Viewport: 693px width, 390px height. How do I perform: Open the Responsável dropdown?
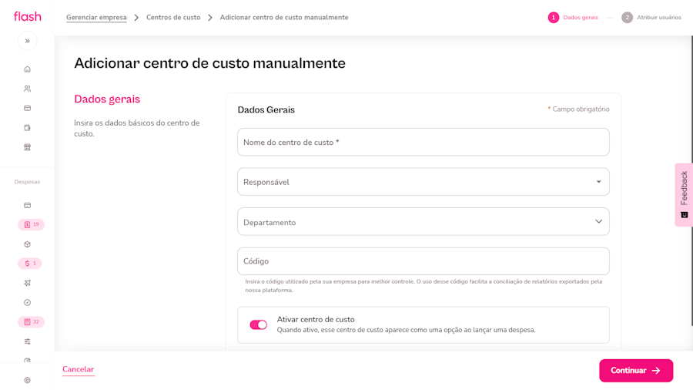click(423, 182)
